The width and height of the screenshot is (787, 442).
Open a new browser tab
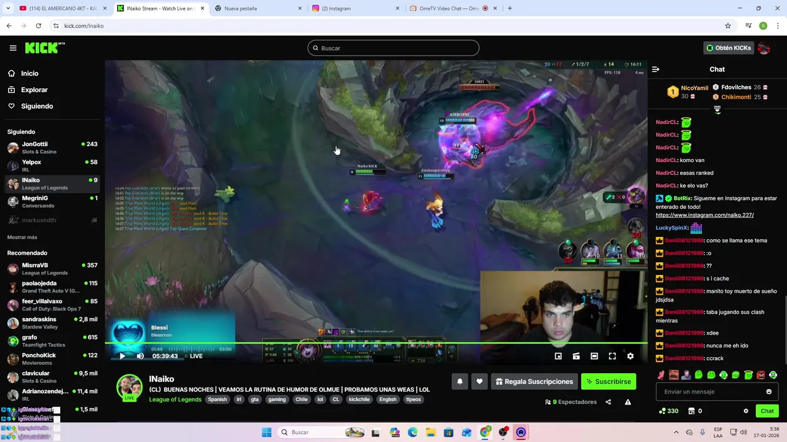510,9
